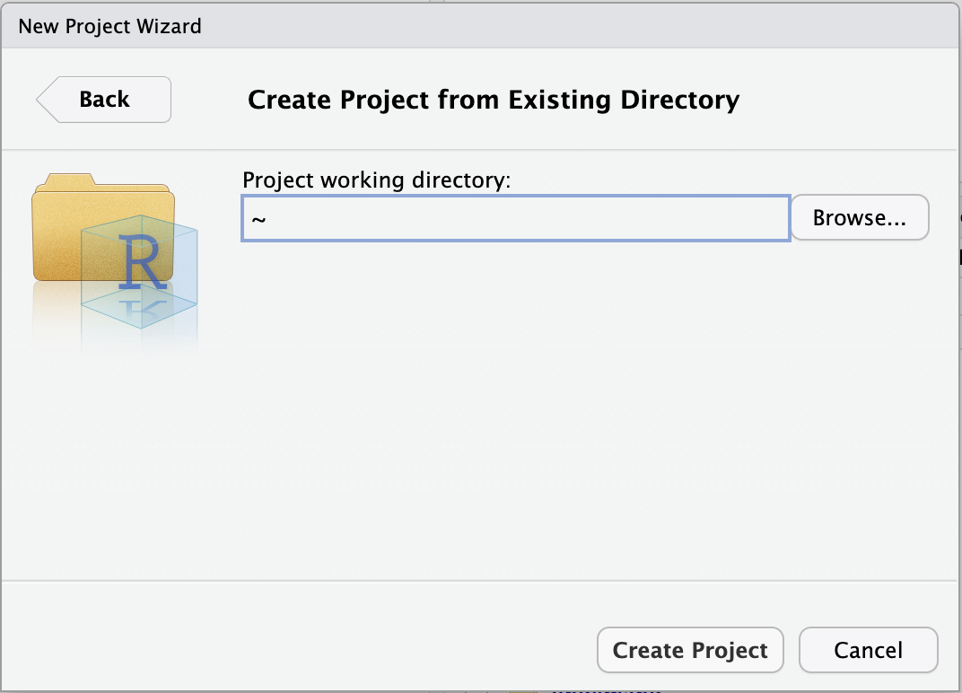The width and height of the screenshot is (962, 693).
Task: Focus the Project working directory field
Action: (515, 218)
